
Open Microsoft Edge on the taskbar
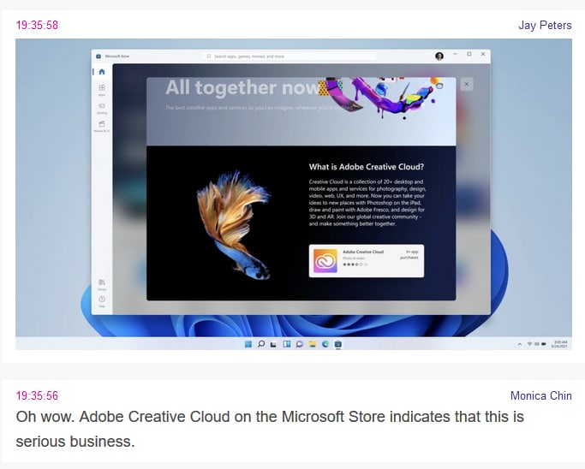click(325, 344)
